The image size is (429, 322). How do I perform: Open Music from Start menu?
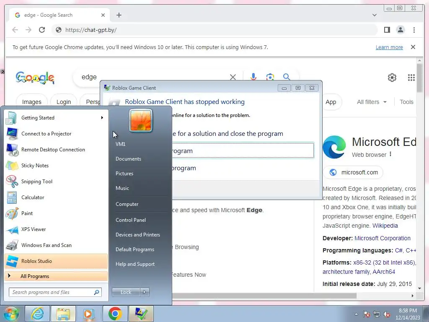click(x=122, y=188)
